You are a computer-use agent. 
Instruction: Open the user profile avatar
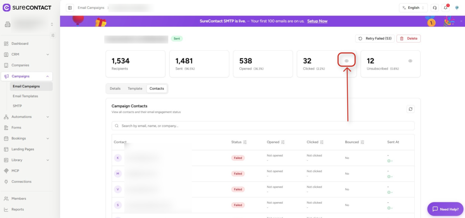(457, 8)
